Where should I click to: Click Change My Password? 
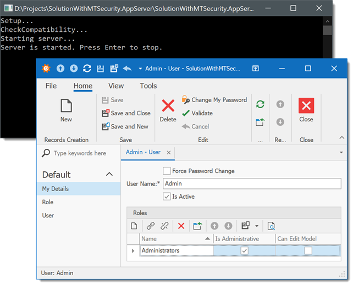click(214, 100)
